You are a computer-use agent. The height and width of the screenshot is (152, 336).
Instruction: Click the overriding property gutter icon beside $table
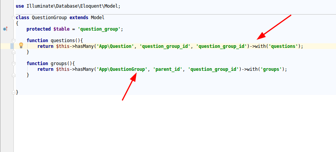[5, 29]
